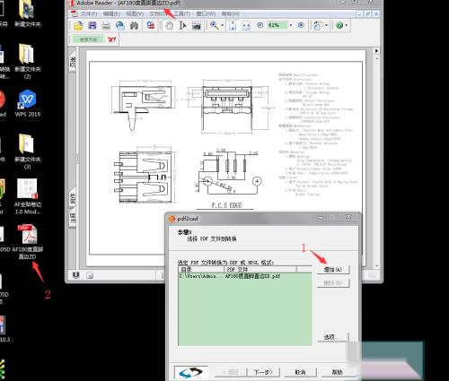Open file using the folder icon in toolbar
This screenshot has height=381, width=449.
tap(78, 26)
